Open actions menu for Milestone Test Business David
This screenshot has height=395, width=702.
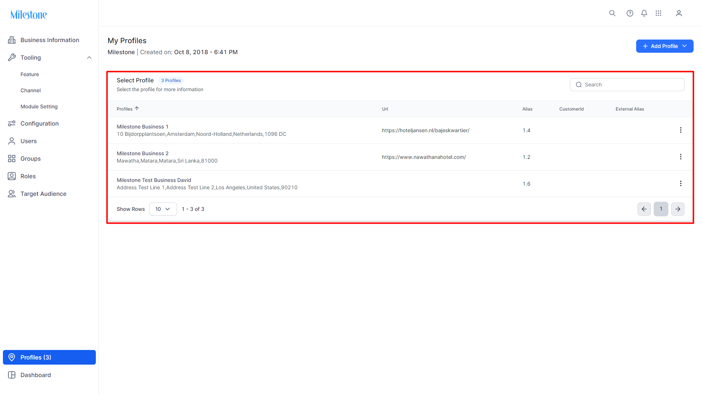[681, 183]
